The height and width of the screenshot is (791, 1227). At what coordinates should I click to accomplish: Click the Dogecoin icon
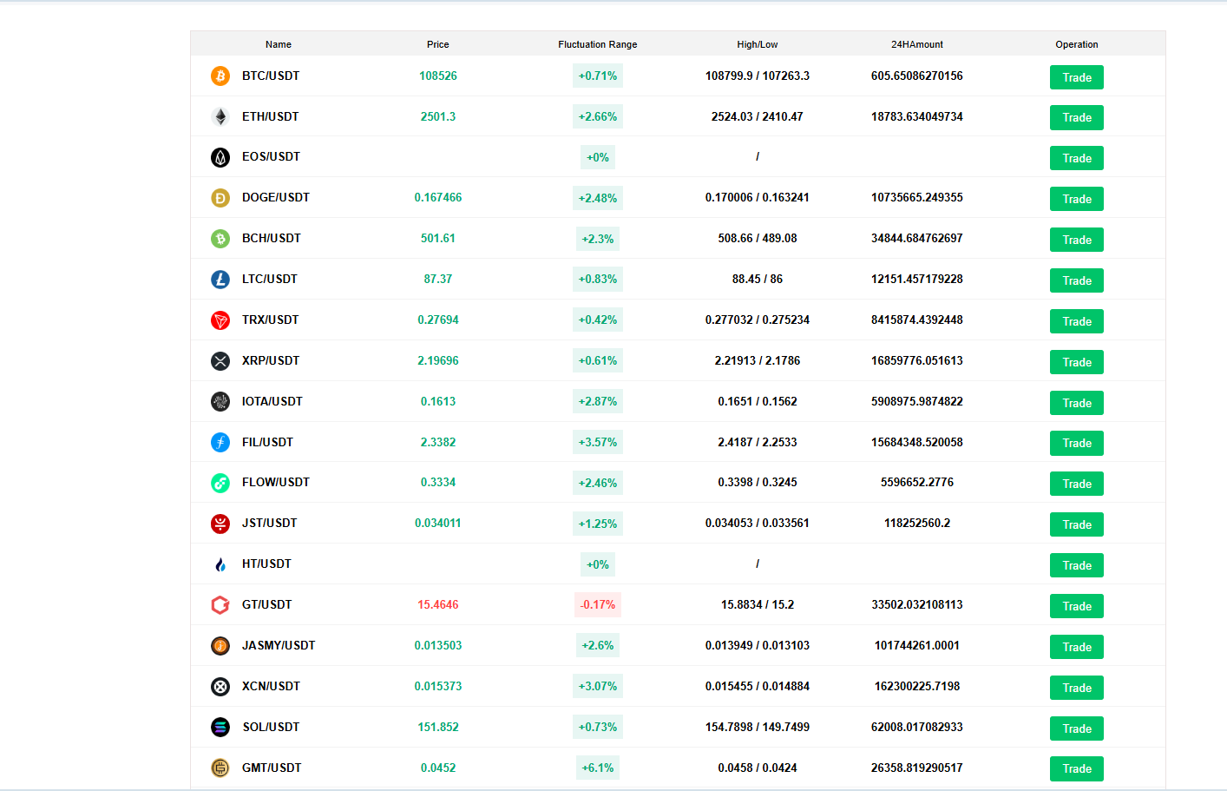[220, 198]
